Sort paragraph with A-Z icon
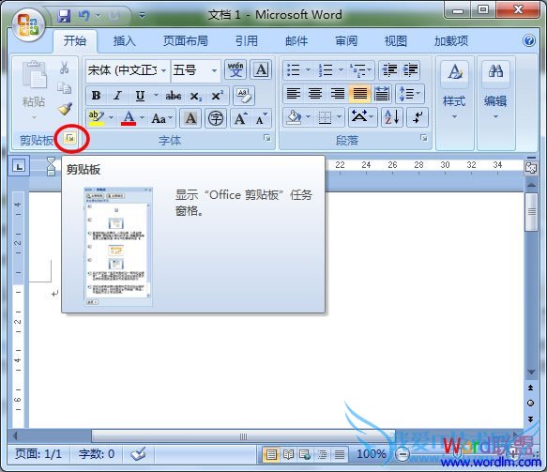Screen dimensions: 547x472 (392, 117)
